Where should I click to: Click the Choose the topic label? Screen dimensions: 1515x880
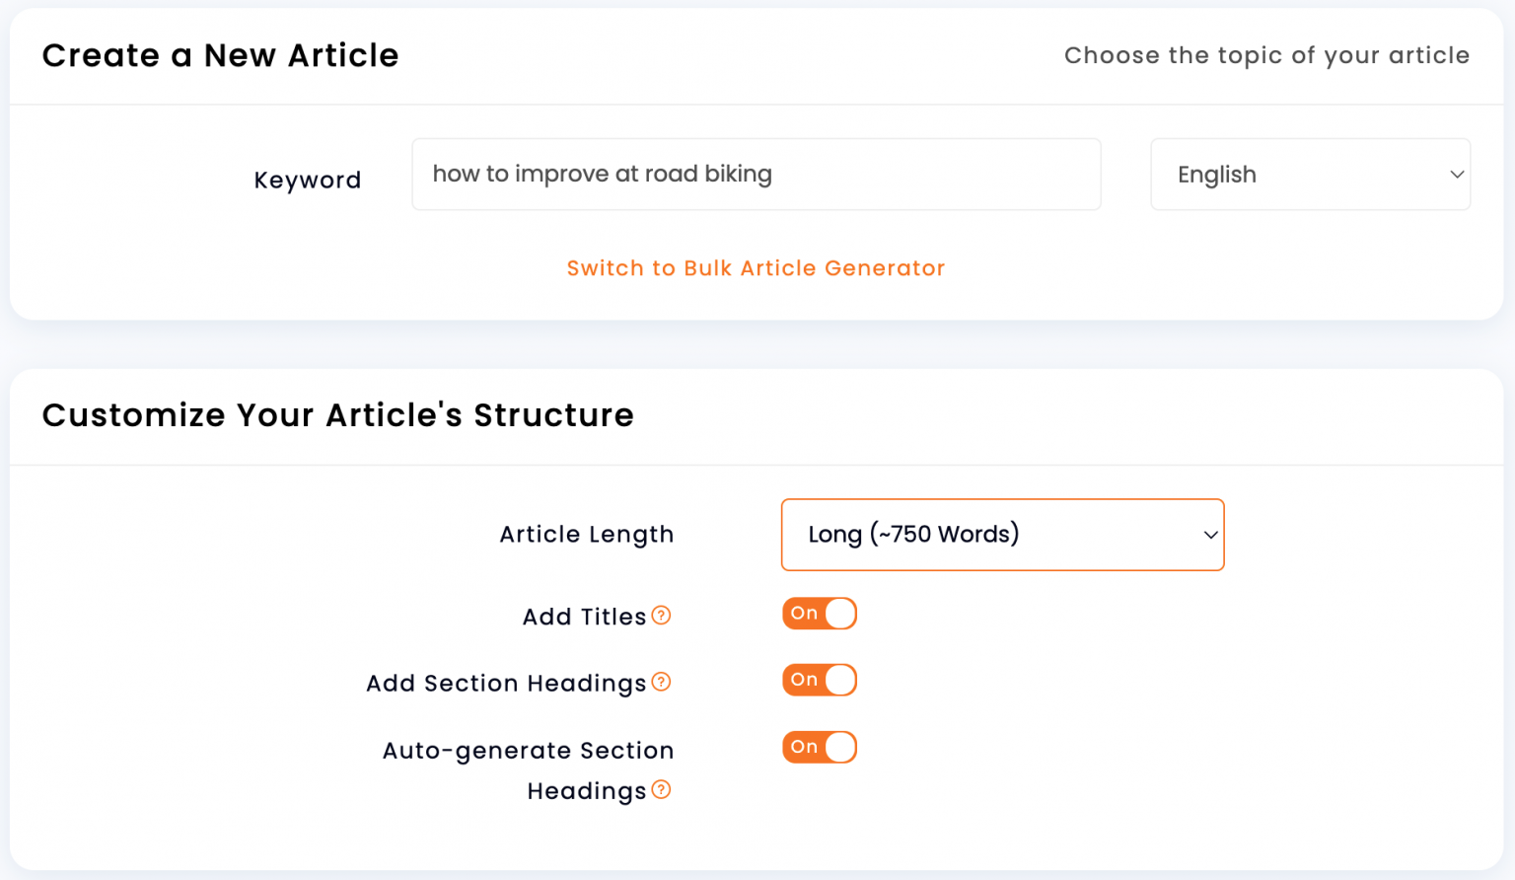pyautogui.click(x=1266, y=55)
